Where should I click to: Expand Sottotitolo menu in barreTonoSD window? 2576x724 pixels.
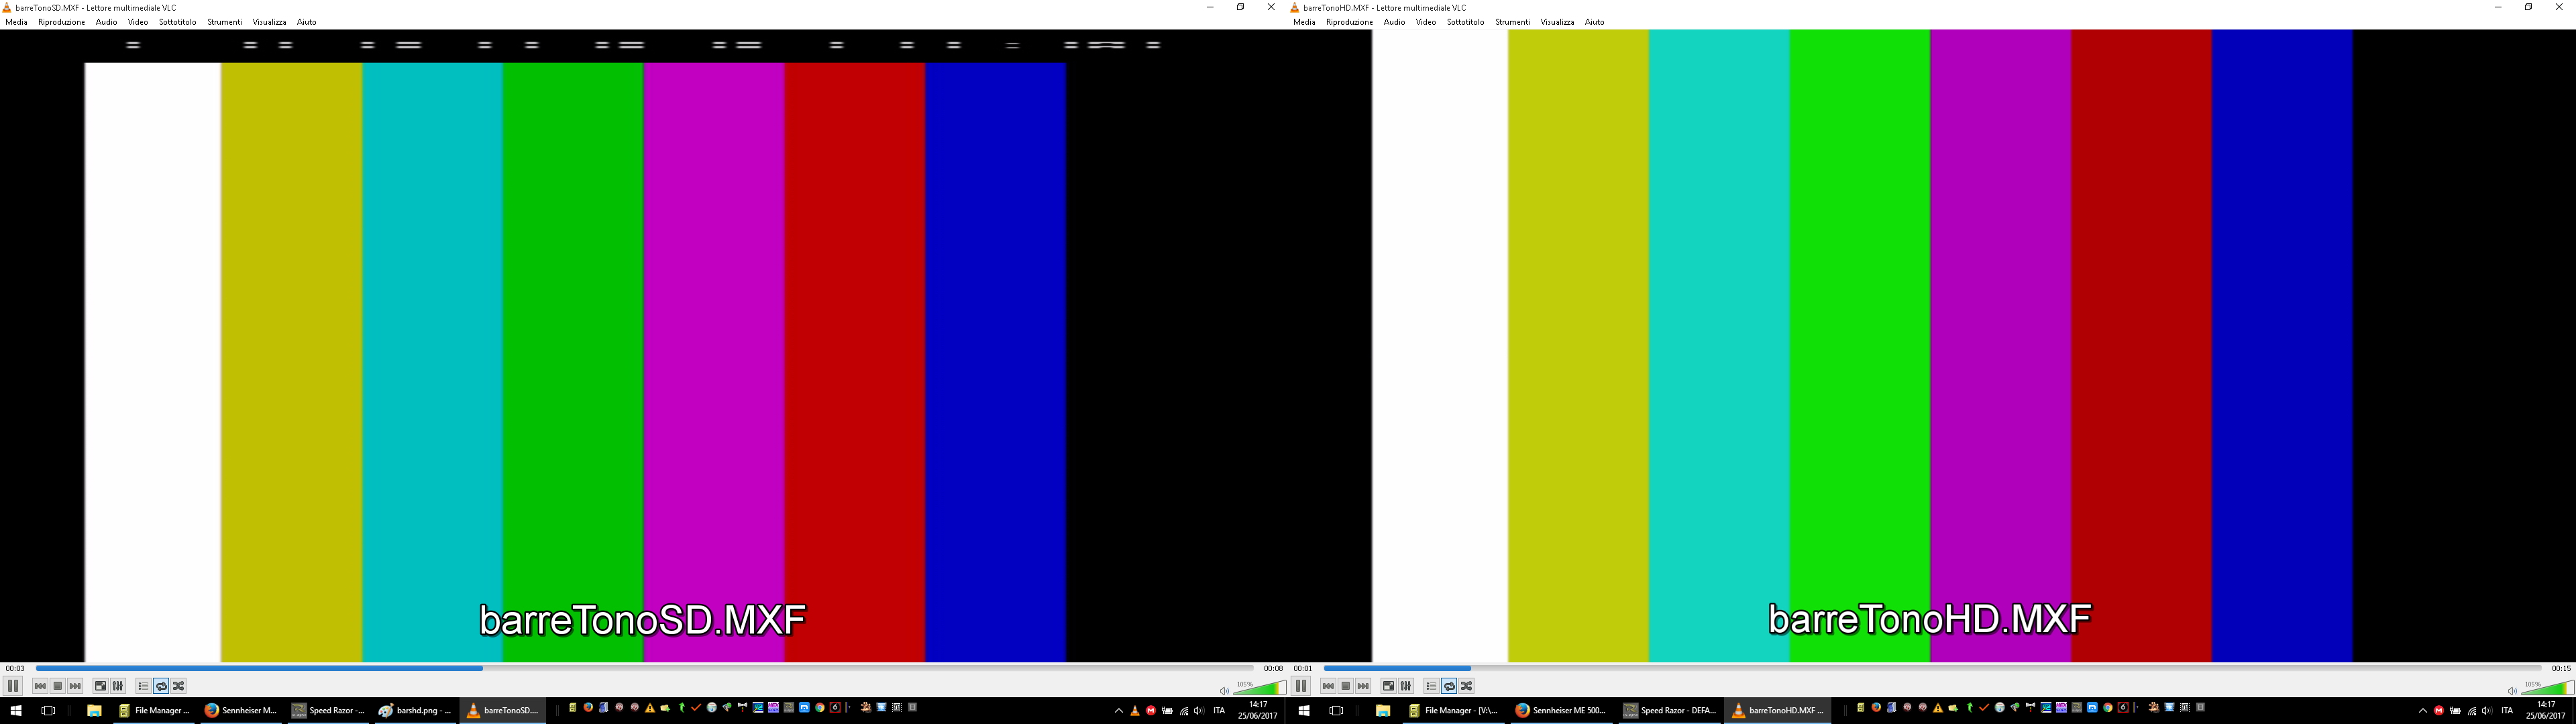coord(177,22)
